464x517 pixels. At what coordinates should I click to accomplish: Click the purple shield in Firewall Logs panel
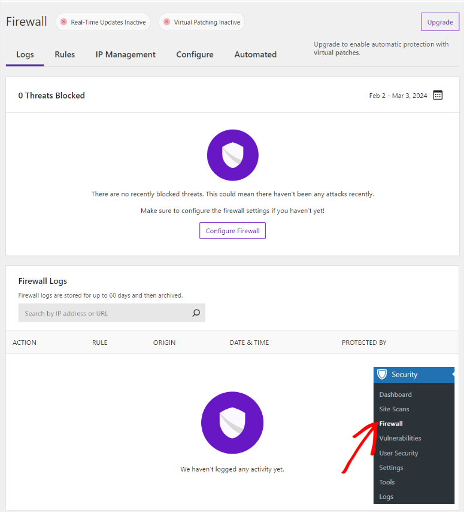coord(232,423)
